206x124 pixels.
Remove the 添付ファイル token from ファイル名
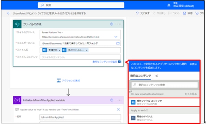coord(87,50)
